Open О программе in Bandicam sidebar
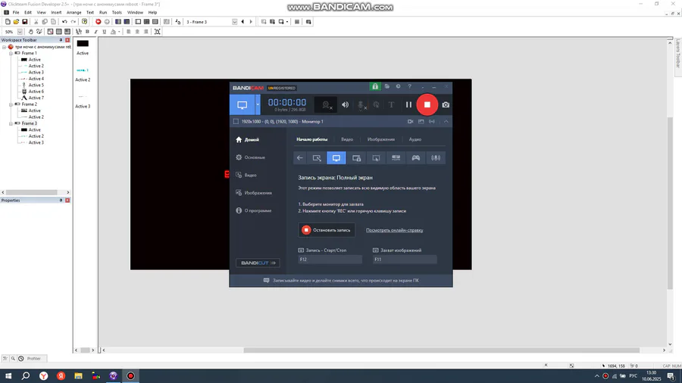This screenshot has width=682, height=383. 254,210
